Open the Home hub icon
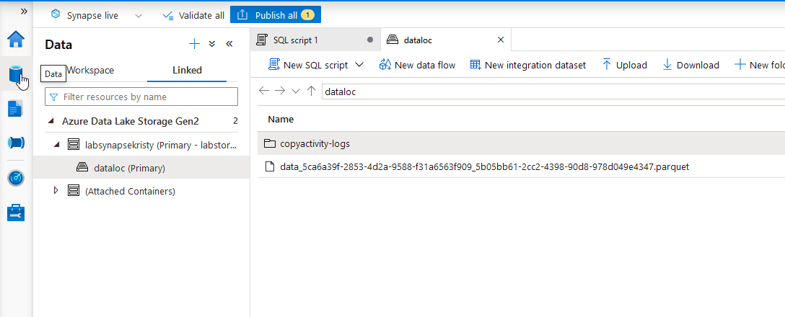This screenshot has height=317, width=785. point(16,40)
